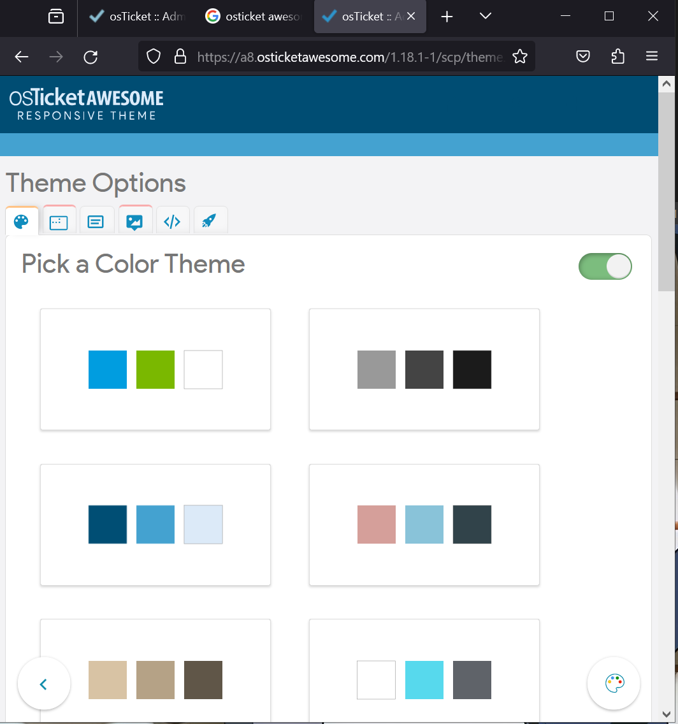Choose the blue, green, white color theme

(155, 369)
